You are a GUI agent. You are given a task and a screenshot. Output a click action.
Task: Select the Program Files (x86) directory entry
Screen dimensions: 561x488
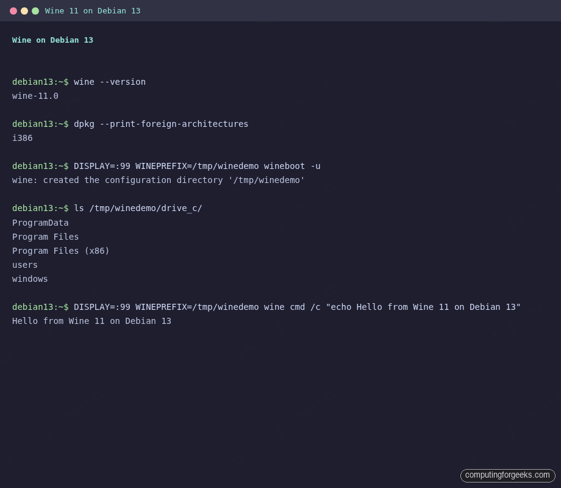point(60,251)
